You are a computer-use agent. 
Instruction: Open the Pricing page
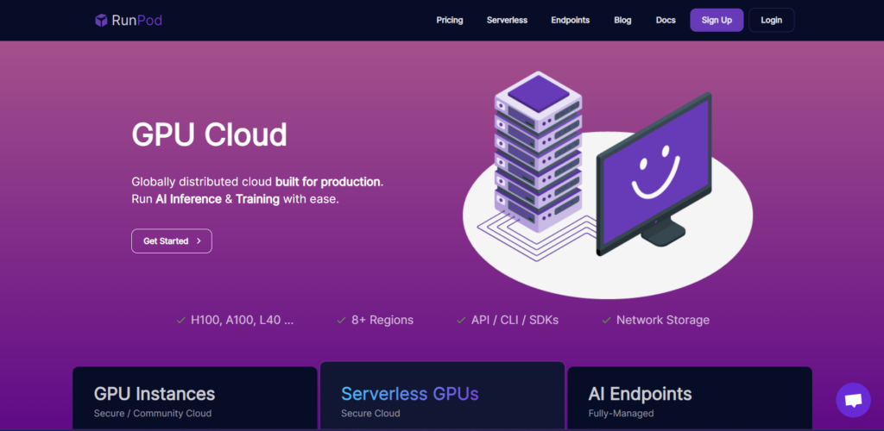click(x=449, y=20)
